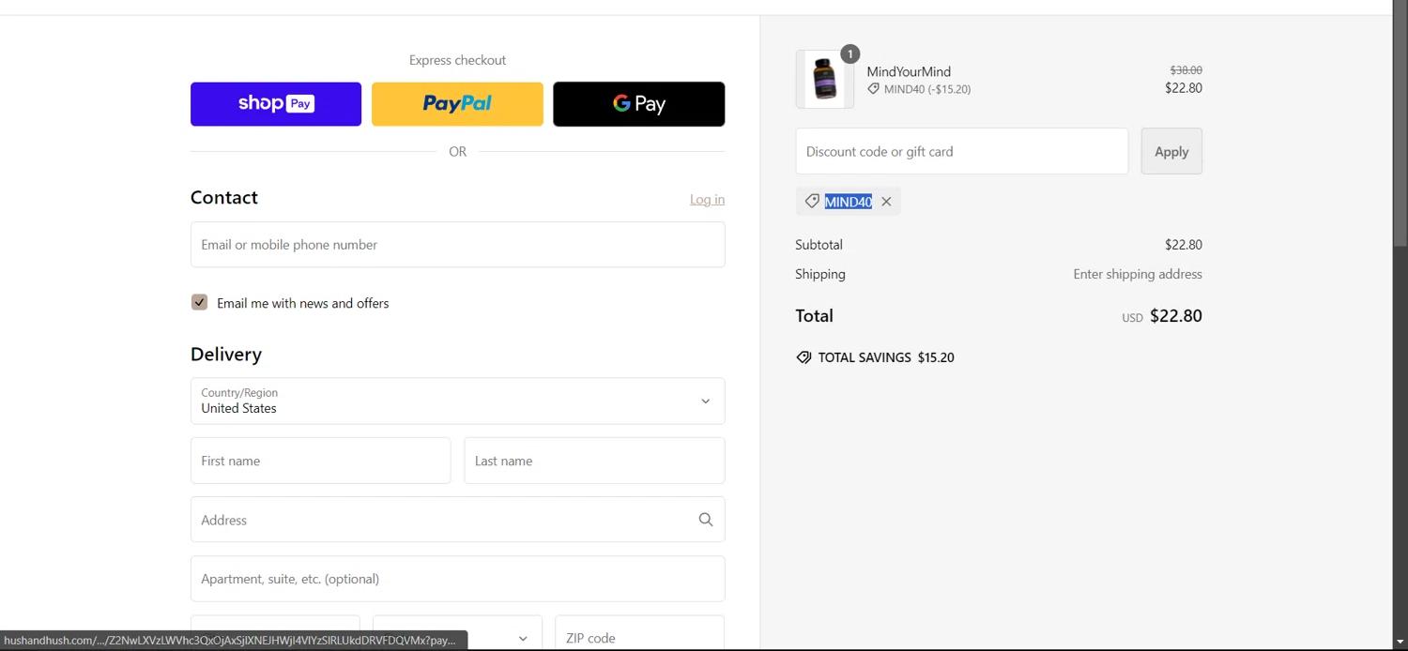The width and height of the screenshot is (1408, 651).
Task: Open the State dropdown chevron
Action: pos(523,638)
